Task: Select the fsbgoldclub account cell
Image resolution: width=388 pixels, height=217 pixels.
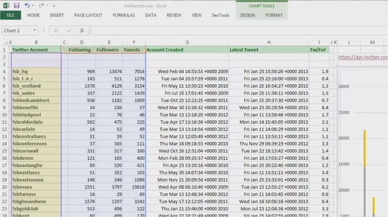Action: tap(36, 209)
